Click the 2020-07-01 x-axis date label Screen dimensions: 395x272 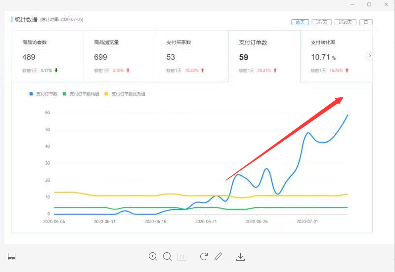(x=307, y=222)
